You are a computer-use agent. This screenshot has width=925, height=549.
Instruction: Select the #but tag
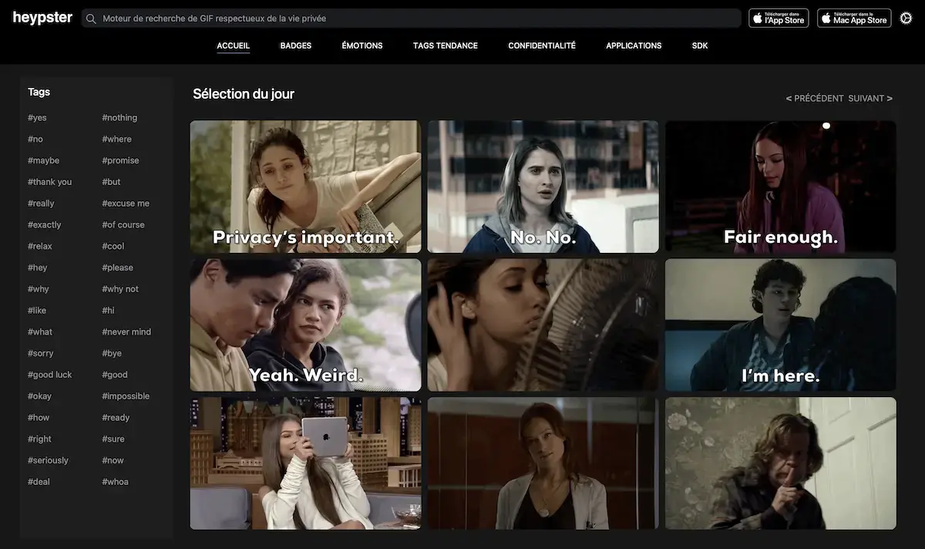pyautogui.click(x=111, y=182)
